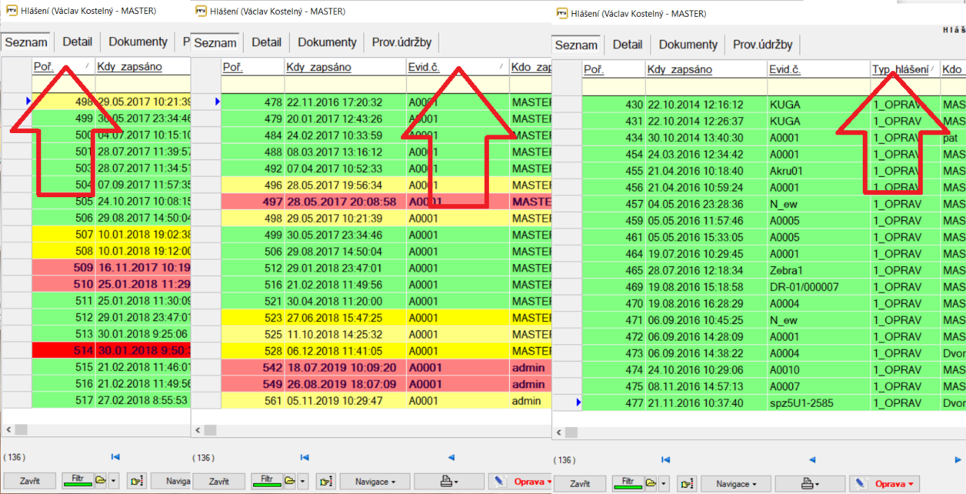This screenshot has height=494, width=966.
Task: Jump to first record in the right window
Action: (x=665, y=460)
